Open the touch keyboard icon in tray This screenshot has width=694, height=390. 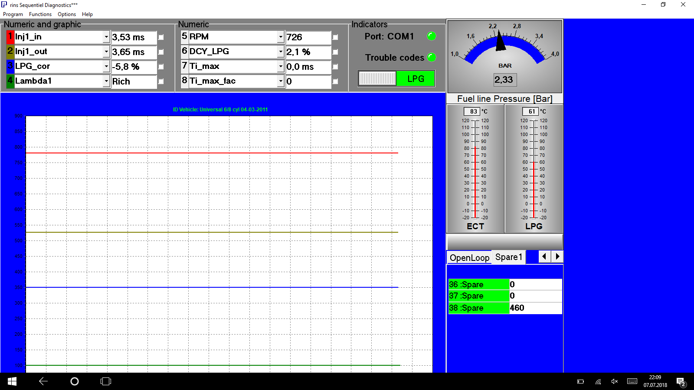tap(632, 381)
